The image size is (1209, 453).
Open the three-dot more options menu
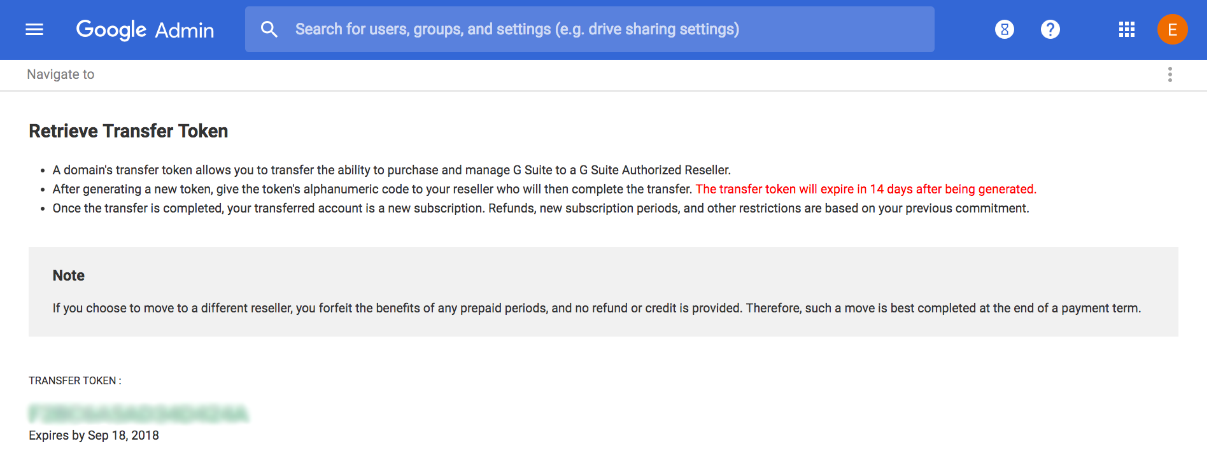(x=1170, y=74)
